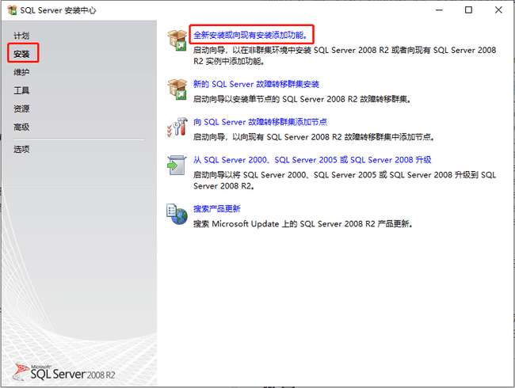
Task: Click the upgrade arrow icon
Action: (177, 165)
